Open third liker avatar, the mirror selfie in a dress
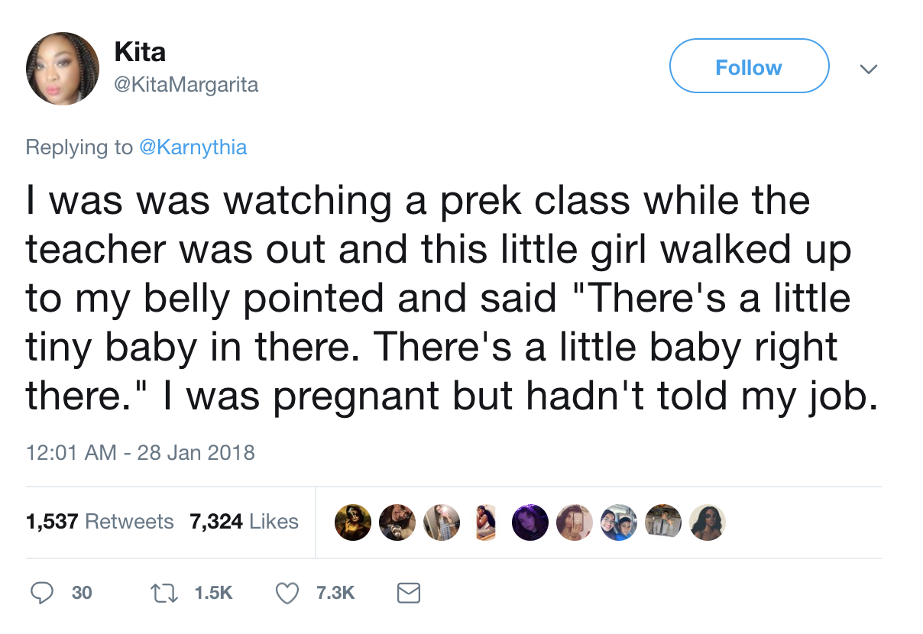Screen dimensions: 923x634 click(442, 522)
